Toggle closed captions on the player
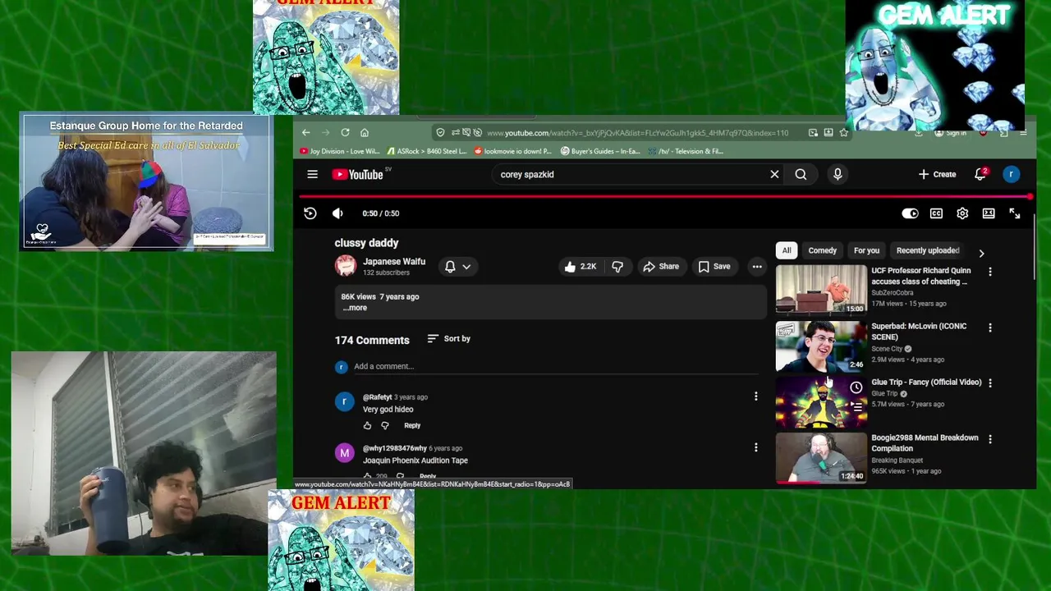This screenshot has height=591, width=1051. [x=936, y=213]
